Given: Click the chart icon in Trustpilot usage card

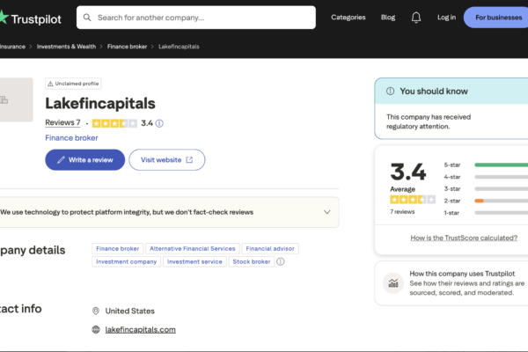Looking at the screenshot, I should point(393,283).
